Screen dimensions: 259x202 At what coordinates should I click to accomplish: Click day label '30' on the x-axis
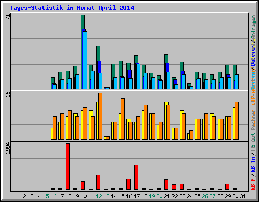coord(235,196)
